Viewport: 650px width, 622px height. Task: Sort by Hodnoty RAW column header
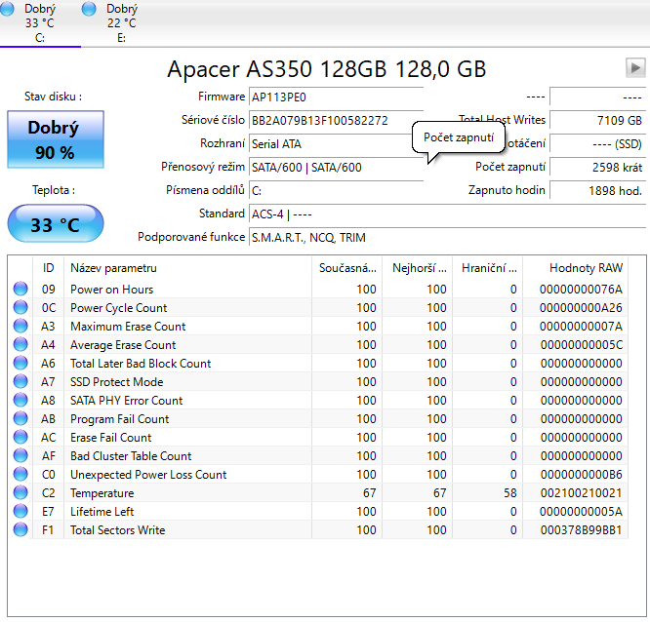tap(585, 268)
